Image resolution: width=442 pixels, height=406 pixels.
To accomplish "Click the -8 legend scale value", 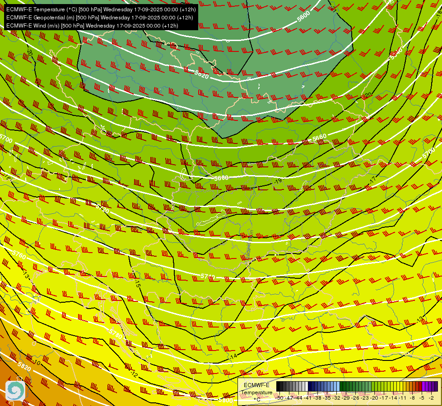I will tap(412, 398).
